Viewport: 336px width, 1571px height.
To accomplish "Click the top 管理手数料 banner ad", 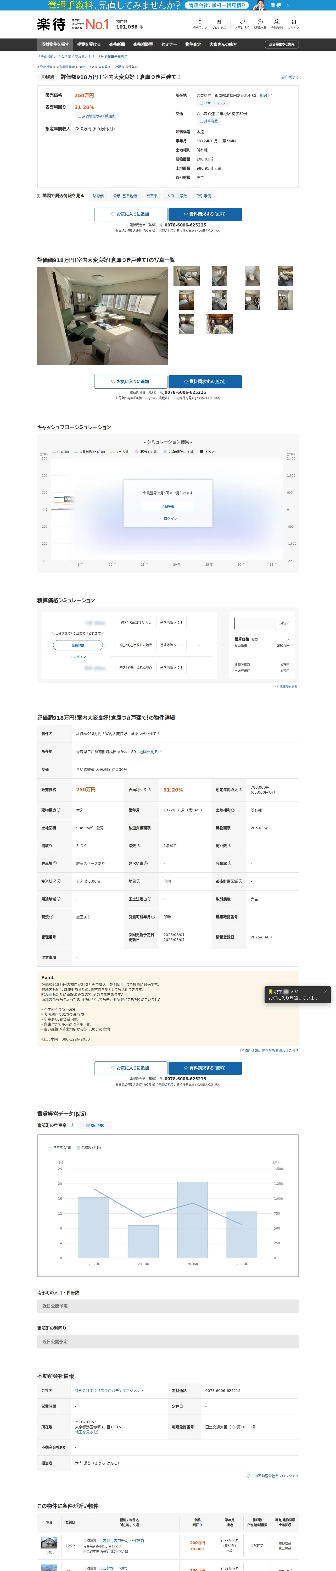I will [x=168, y=5].
